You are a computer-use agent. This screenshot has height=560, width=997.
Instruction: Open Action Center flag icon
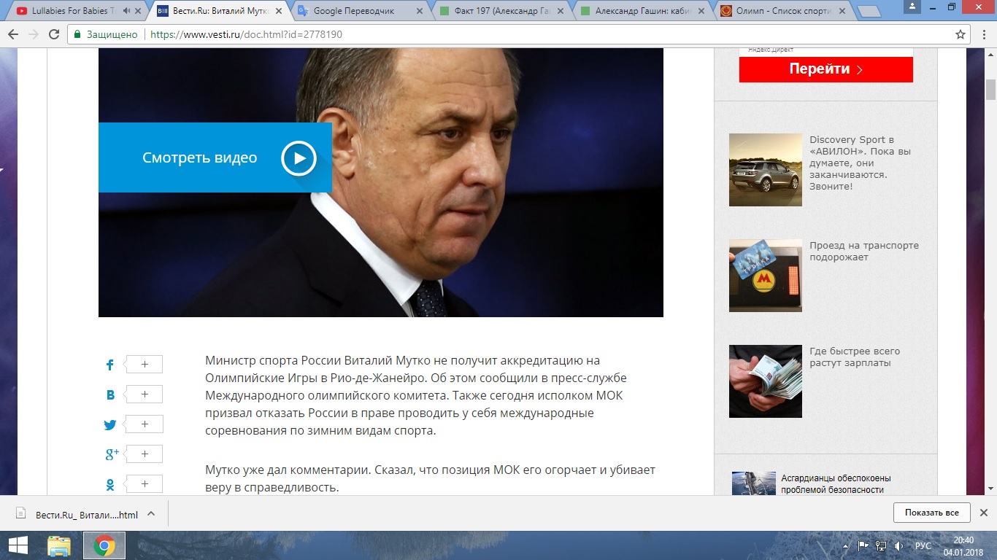click(x=863, y=545)
